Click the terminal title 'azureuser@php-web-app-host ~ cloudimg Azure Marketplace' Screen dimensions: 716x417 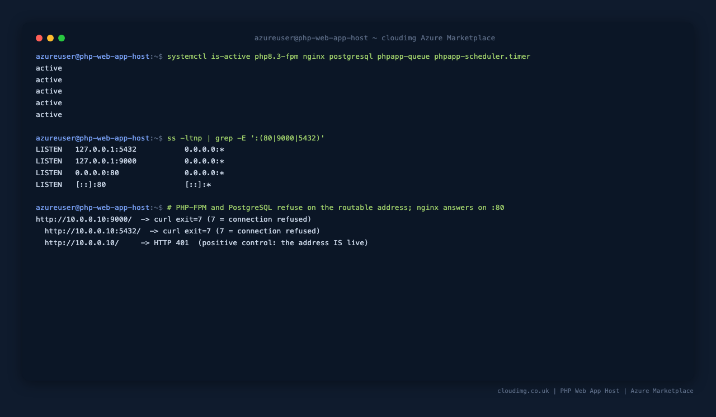375,38
